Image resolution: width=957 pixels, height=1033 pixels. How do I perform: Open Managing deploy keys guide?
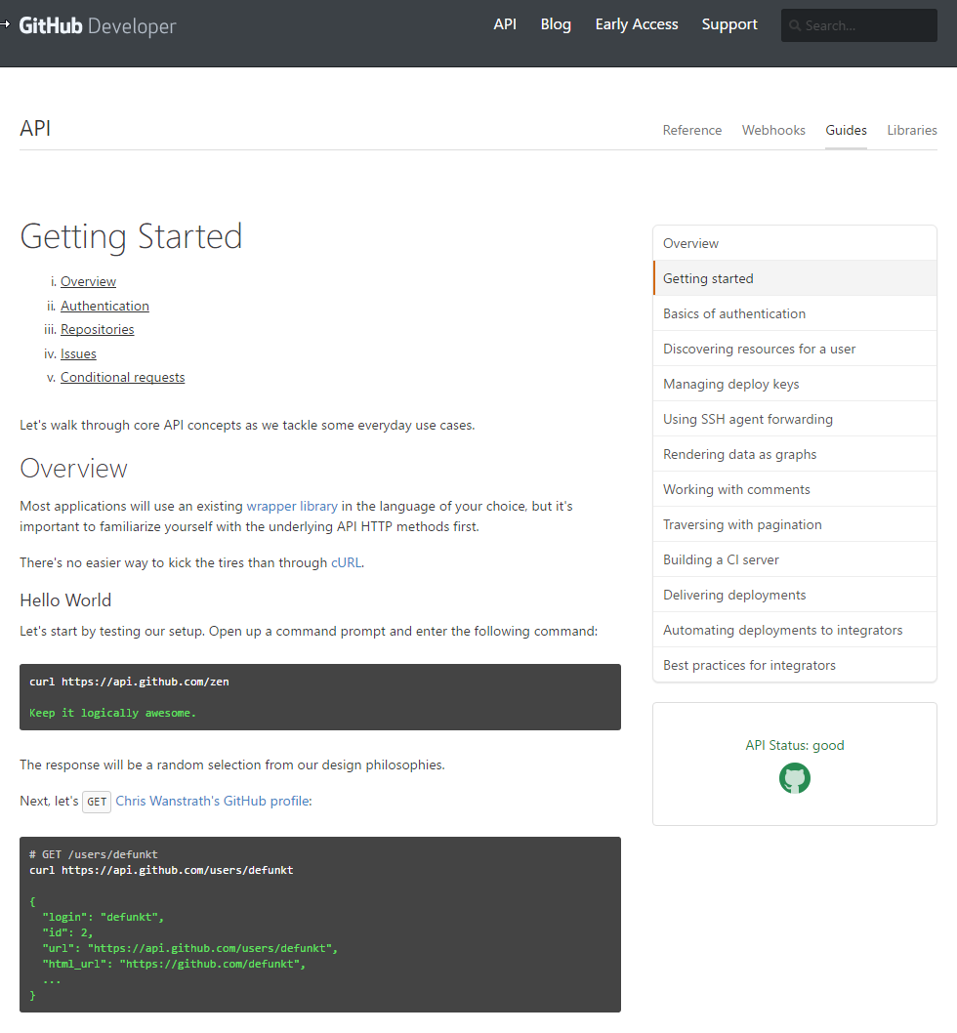794,384
